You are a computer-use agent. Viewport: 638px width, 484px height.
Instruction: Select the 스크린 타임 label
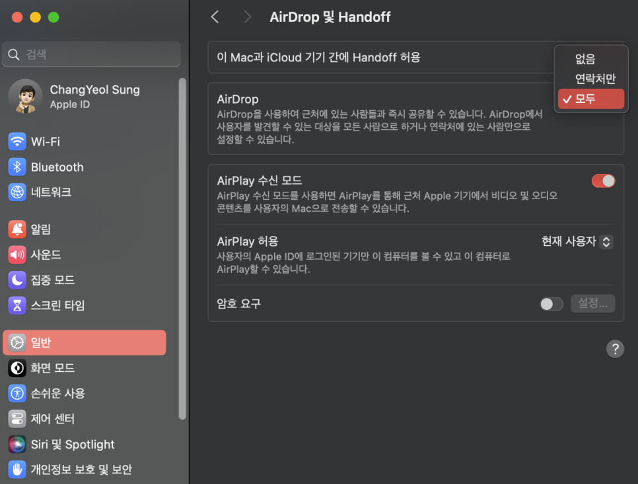pyautogui.click(x=57, y=305)
